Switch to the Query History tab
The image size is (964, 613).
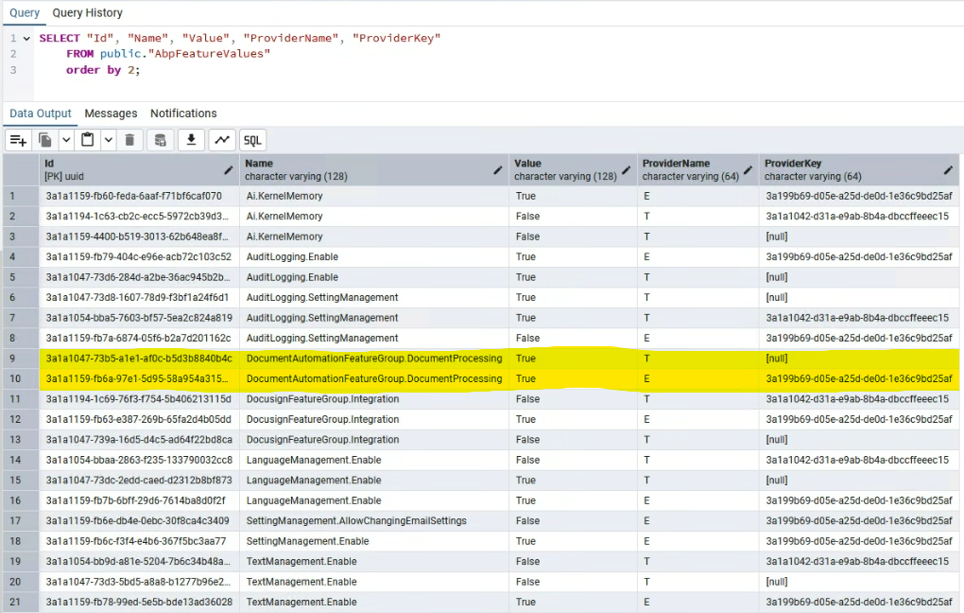pos(87,13)
